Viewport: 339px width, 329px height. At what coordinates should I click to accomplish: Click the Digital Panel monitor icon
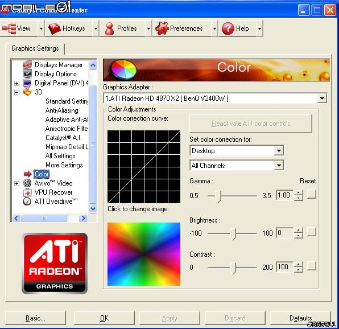[27, 83]
